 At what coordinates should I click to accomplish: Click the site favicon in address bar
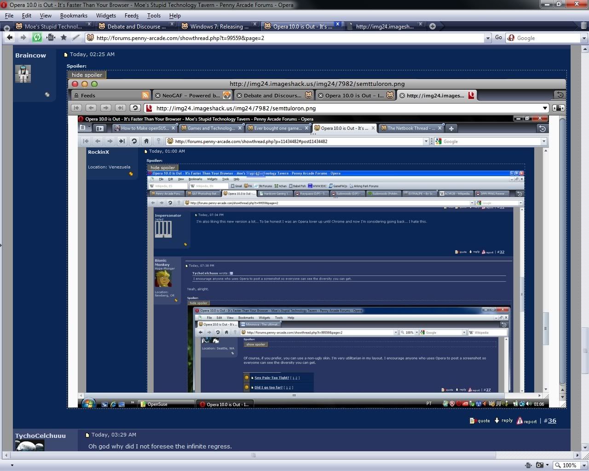[x=90, y=38]
